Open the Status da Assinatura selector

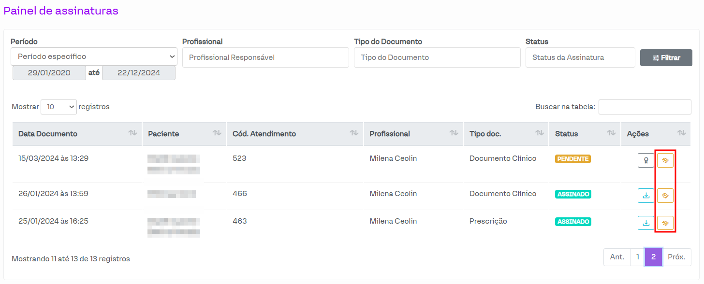(x=580, y=57)
